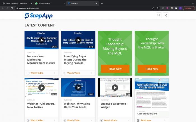Click arrow at right of Improve Marketing card footer

click(55, 73)
